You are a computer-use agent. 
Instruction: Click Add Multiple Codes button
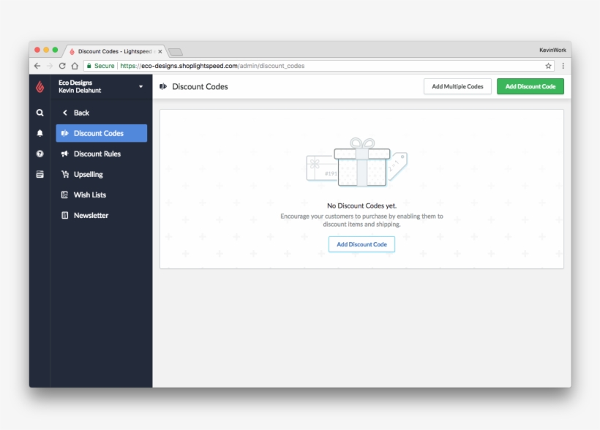click(x=457, y=86)
